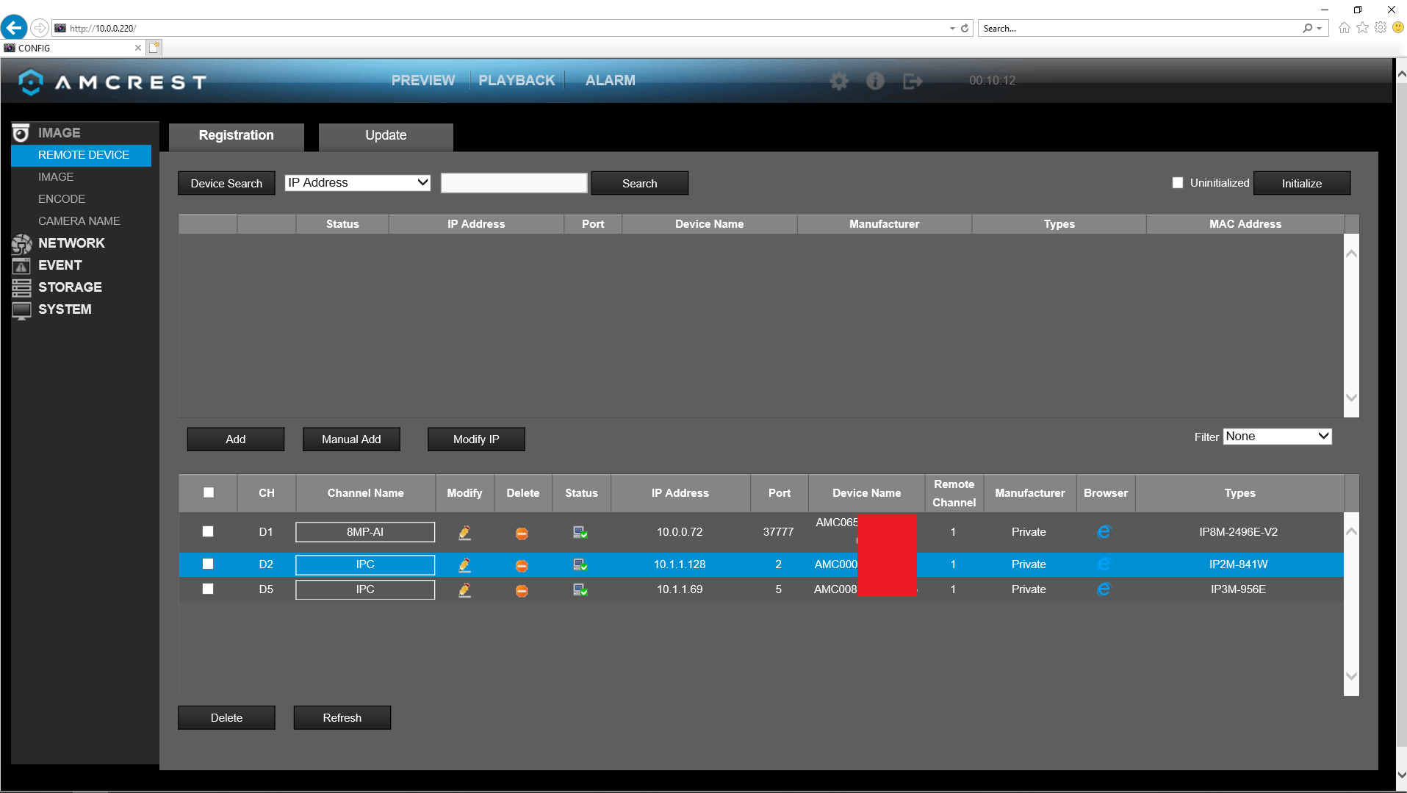Click the status icon for D1
The width and height of the screenshot is (1407, 793).
tap(580, 533)
